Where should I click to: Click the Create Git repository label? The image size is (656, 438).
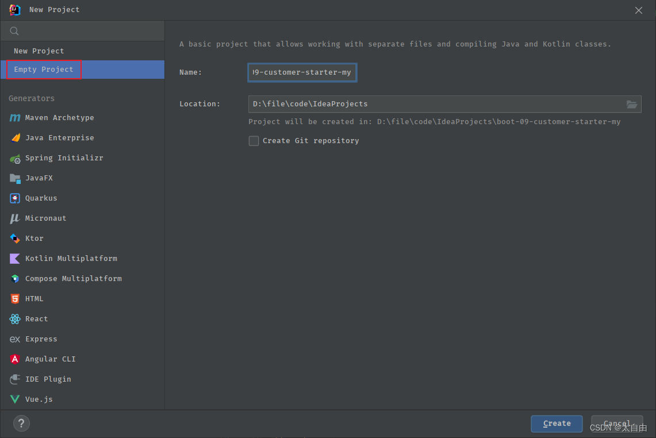(311, 141)
